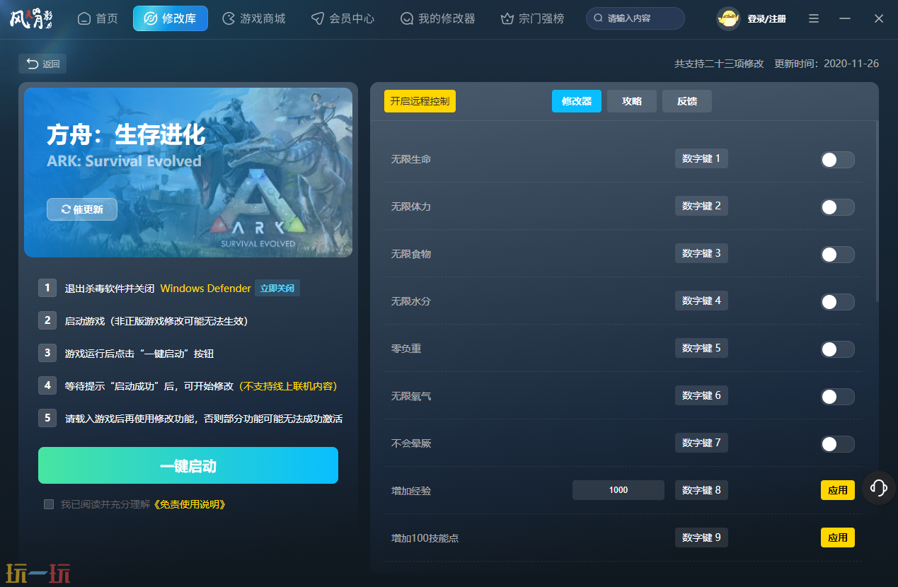Viewport: 898px width, 587px height.
Task: Toggle 无限氧气 switch
Action: point(838,397)
